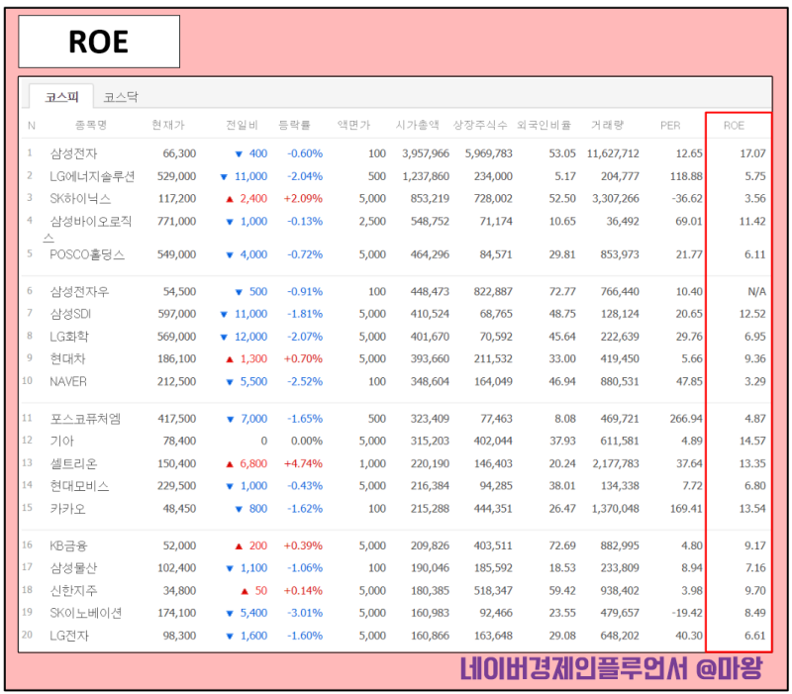
Task: Open the SK이노베이션 stock link
Action: tap(86, 613)
